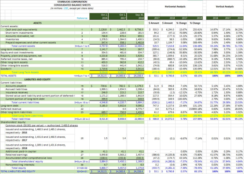Select the 'Long-term investments' row label
Image resolution: width=244 pixels, height=174 pixels.
click(14, 49)
